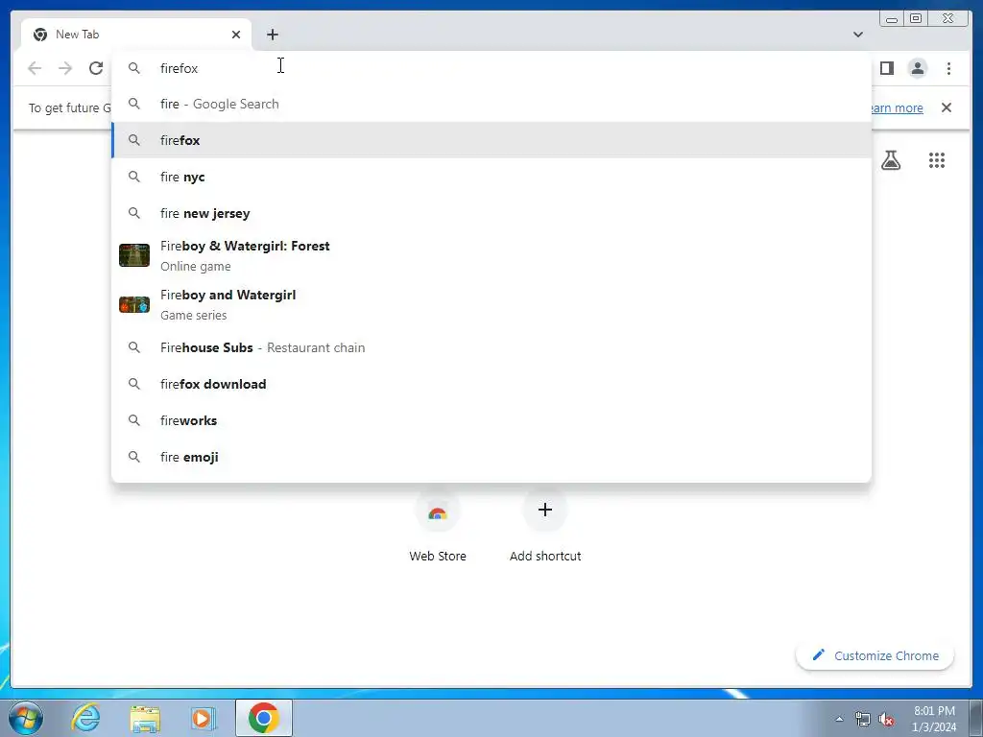Image resolution: width=983 pixels, height=737 pixels.
Task: Click Customize Chrome button
Action: click(875, 655)
